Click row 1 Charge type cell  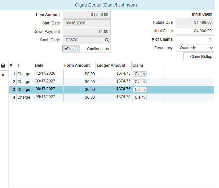25,74
